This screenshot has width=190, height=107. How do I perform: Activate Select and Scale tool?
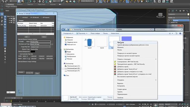47,1
